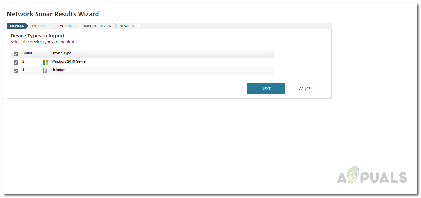Select the Windows 2019 Server row label
This screenshot has width=421, height=198.
[x=69, y=62]
